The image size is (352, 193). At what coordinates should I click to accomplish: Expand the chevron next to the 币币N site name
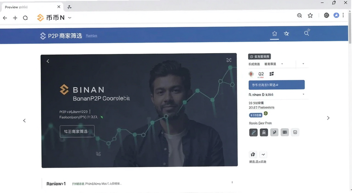pos(70,18)
